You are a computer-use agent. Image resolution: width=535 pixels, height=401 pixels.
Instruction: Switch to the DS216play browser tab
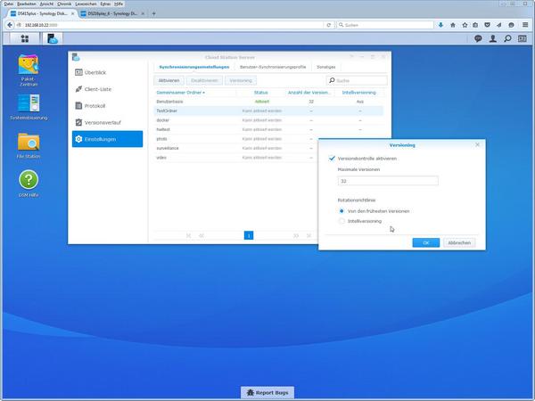point(112,13)
